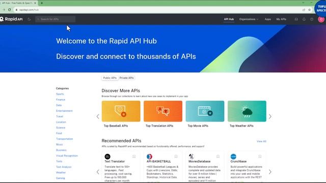This screenshot has width=326, height=183.
Task: Click the address bar URL
Action: [29, 10]
